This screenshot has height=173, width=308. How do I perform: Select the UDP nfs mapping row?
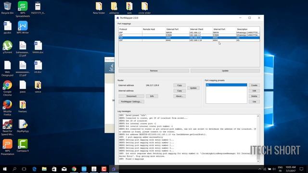[189, 40]
